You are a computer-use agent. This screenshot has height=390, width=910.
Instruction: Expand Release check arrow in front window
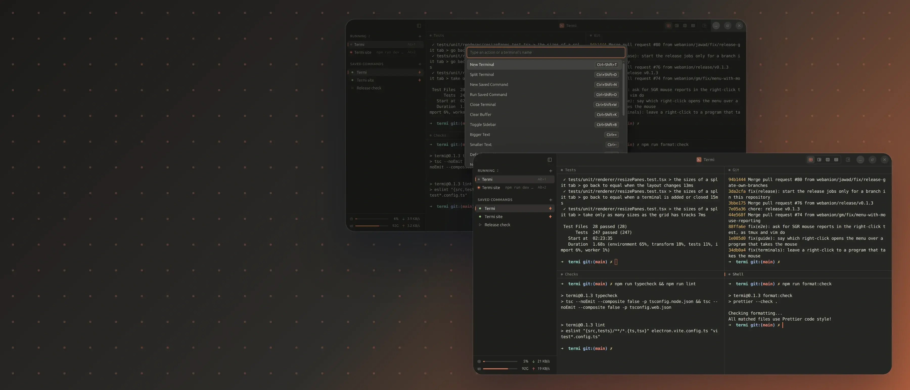pyautogui.click(x=480, y=225)
